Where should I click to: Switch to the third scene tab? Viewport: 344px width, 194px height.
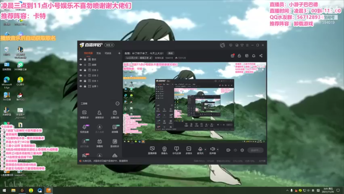[x=108, y=53]
